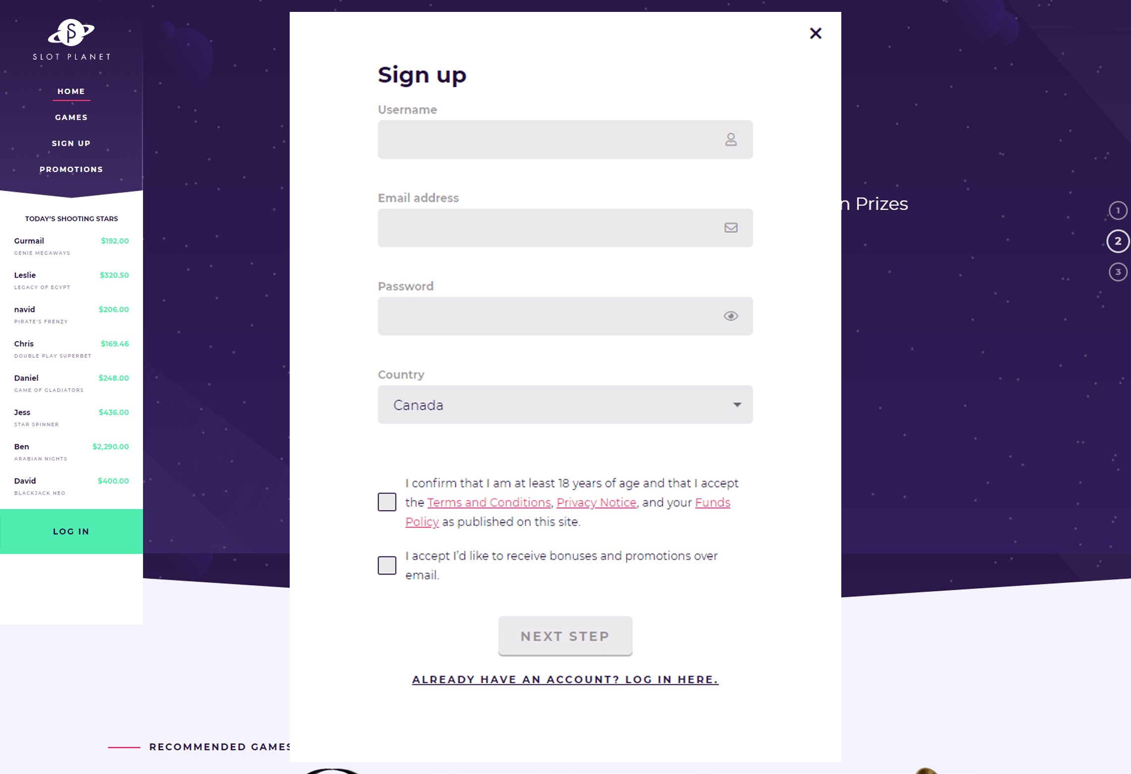Open the Games menu item
The width and height of the screenshot is (1131, 774).
71,118
